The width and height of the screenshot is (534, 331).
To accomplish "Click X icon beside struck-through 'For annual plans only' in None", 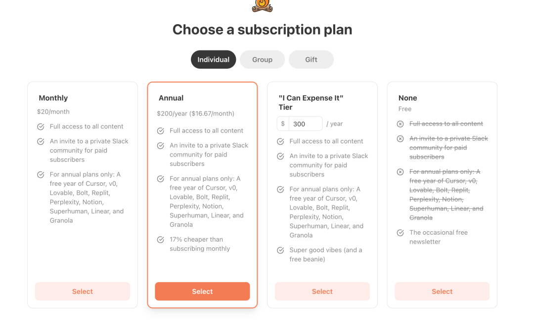I will coord(400,172).
